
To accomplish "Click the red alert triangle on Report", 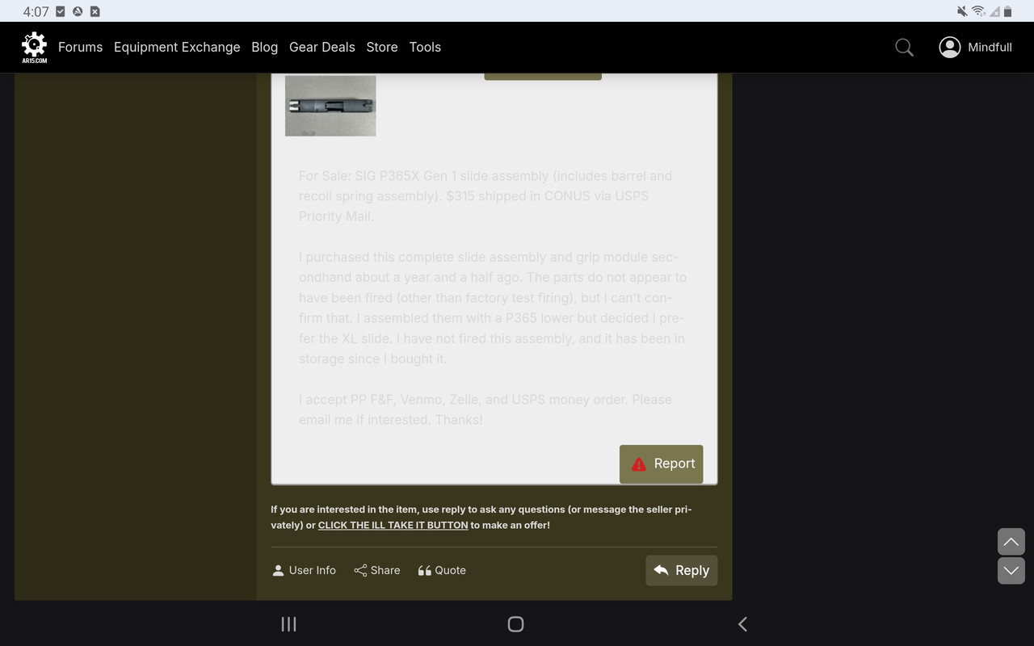I will (637, 464).
